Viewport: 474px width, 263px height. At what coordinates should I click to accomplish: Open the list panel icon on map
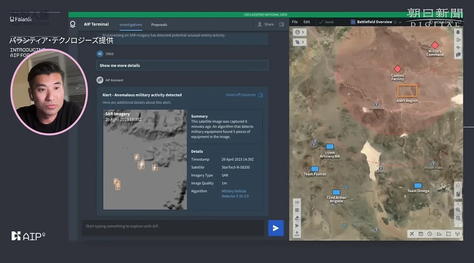click(x=458, y=40)
